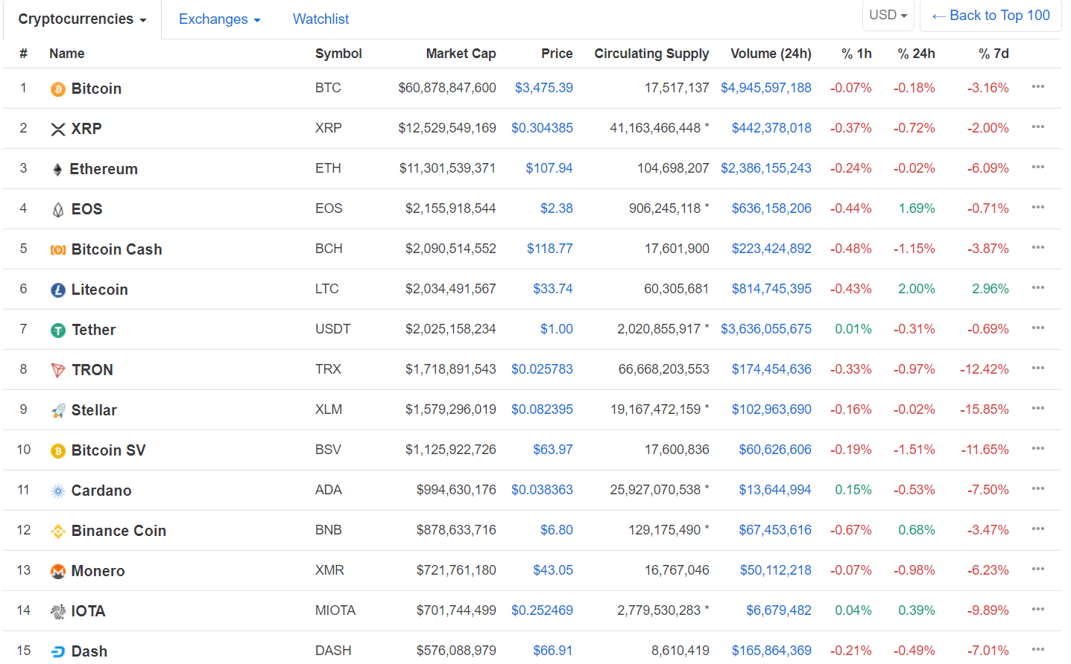
Task: Click the Ethereum diamond logo icon
Action: click(57, 170)
